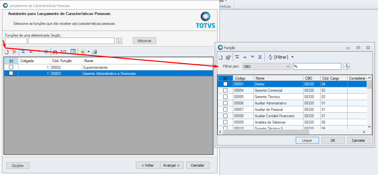
Task: Select the cell reading Gerente Comercial
Action: [279, 90]
